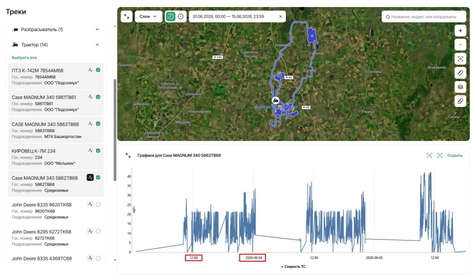Screen dimensions: 476x279
Task: Click the focus graph icon next to Скрыть
Action: tap(440, 155)
